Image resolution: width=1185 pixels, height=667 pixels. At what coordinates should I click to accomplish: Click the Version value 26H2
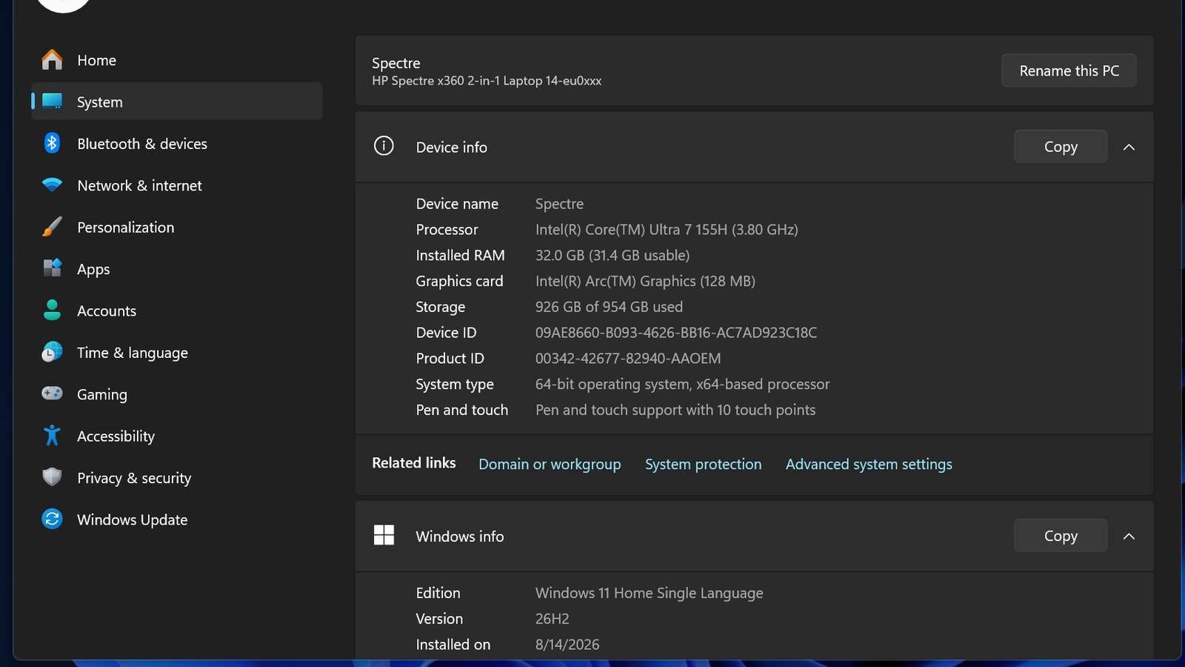pyautogui.click(x=553, y=619)
